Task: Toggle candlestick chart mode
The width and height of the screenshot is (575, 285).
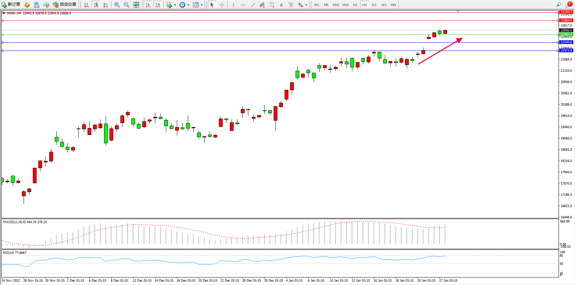Action: click(96, 5)
